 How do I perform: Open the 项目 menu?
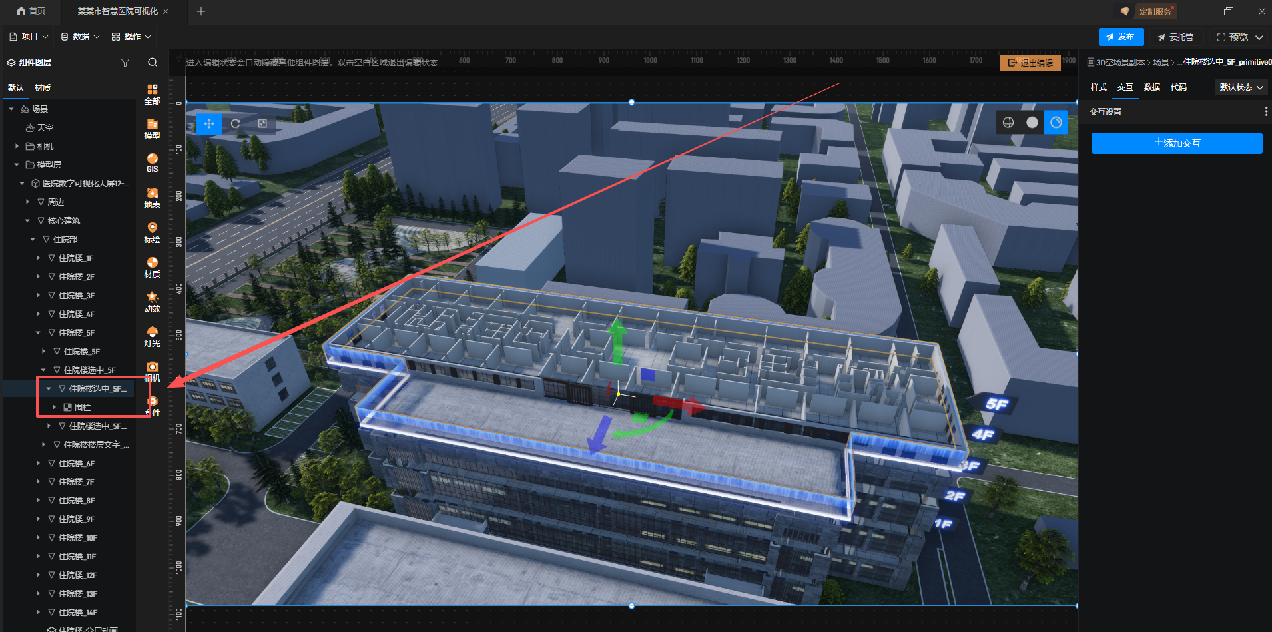[29, 37]
